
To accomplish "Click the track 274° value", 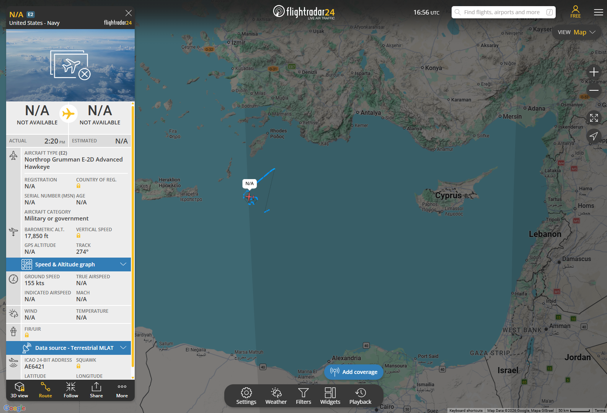I will point(82,252).
